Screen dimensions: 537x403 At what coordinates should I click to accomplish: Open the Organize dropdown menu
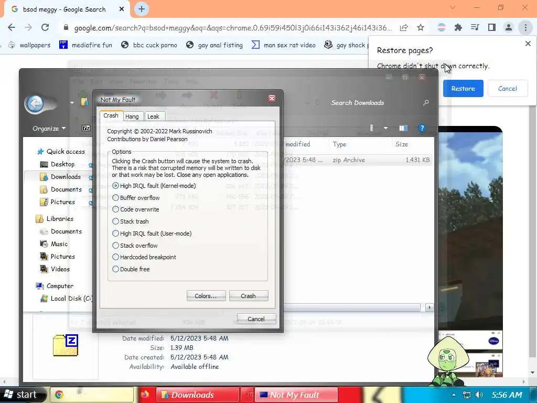point(49,129)
